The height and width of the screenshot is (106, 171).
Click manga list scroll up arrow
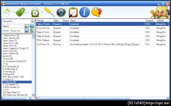[x=33, y=36]
